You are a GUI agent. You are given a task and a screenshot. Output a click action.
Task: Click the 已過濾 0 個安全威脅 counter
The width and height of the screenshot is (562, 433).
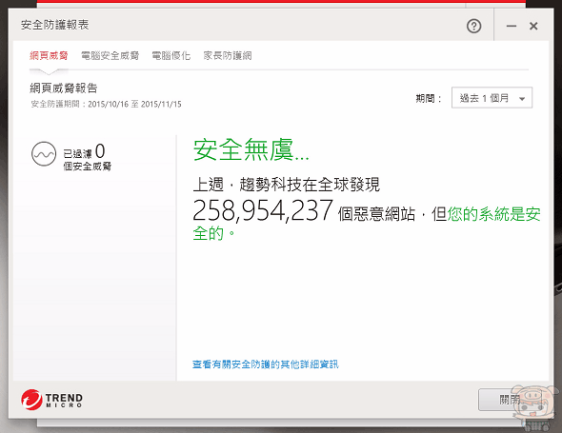click(x=87, y=157)
